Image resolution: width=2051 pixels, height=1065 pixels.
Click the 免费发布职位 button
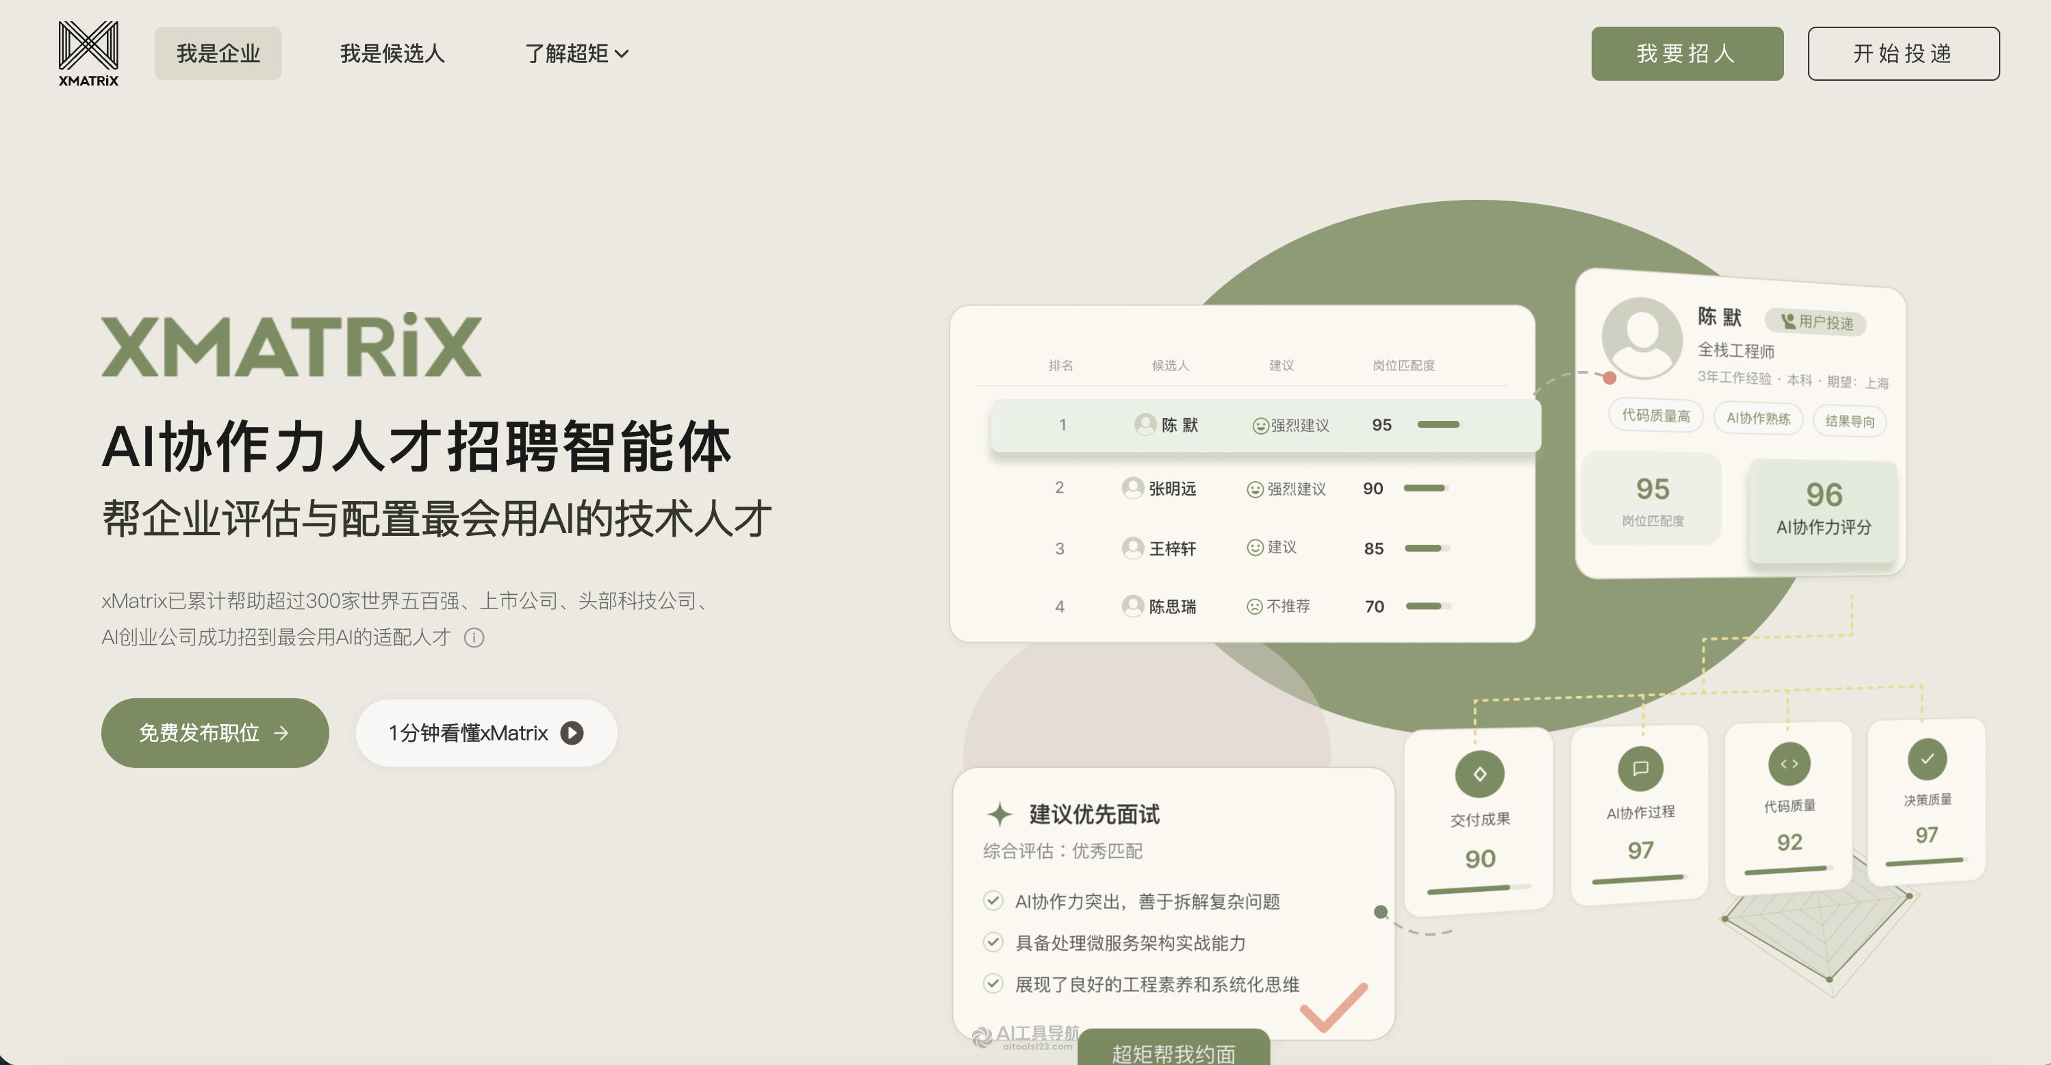(x=215, y=732)
